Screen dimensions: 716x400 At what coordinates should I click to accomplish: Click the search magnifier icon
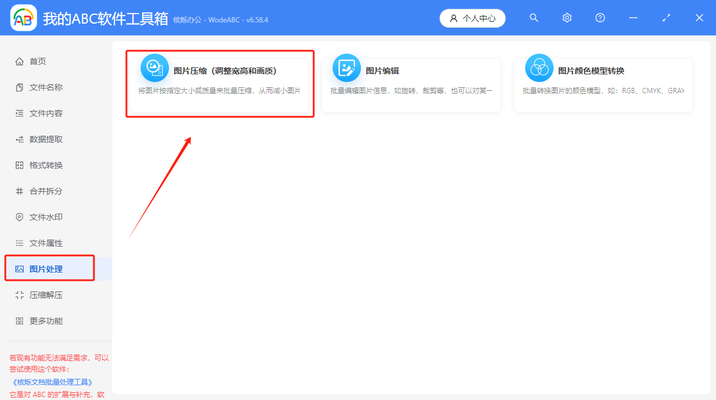tap(533, 18)
